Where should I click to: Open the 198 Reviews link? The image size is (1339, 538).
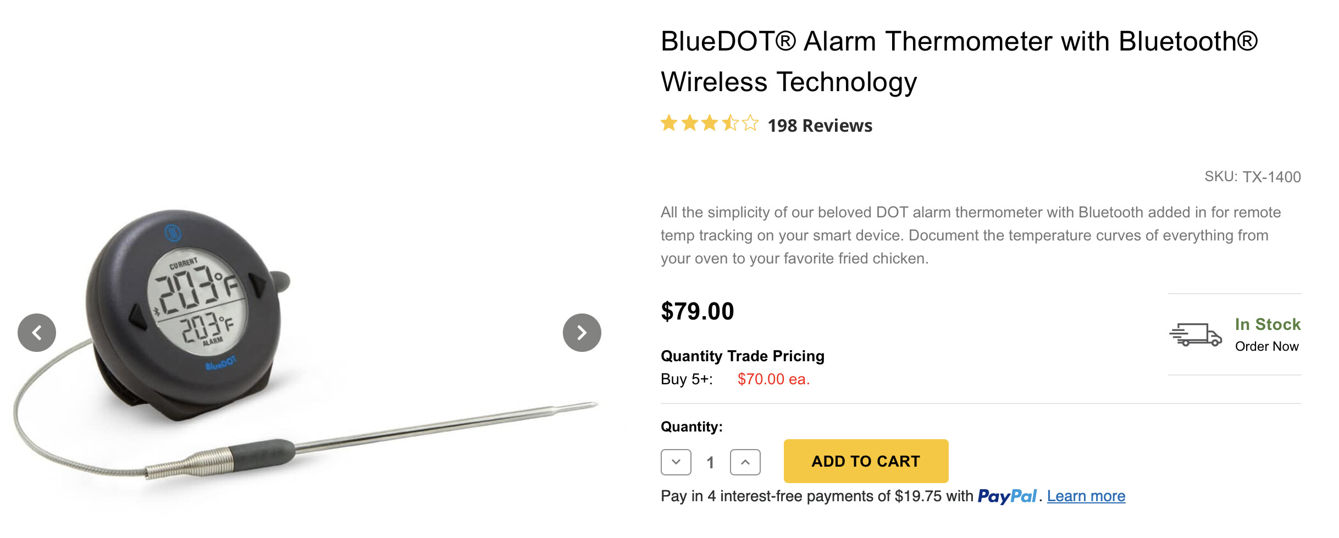tap(820, 126)
